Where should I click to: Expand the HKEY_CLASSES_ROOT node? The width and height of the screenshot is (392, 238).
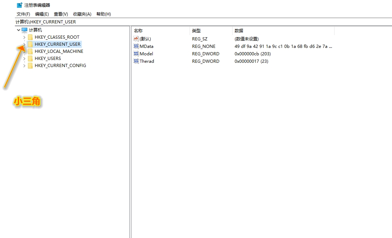24,37
